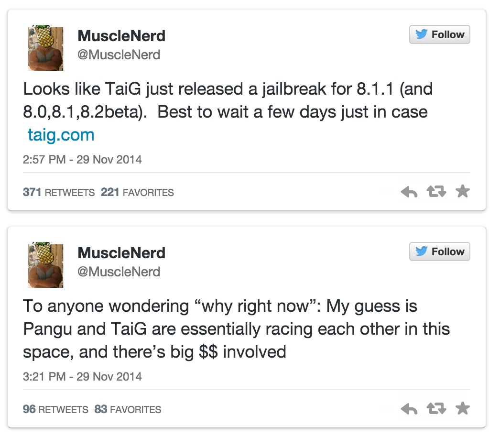The width and height of the screenshot is (500, 437).
Task: Click MuscleNerd avatar on the "why right now" tweet
Action: (45, 265)
